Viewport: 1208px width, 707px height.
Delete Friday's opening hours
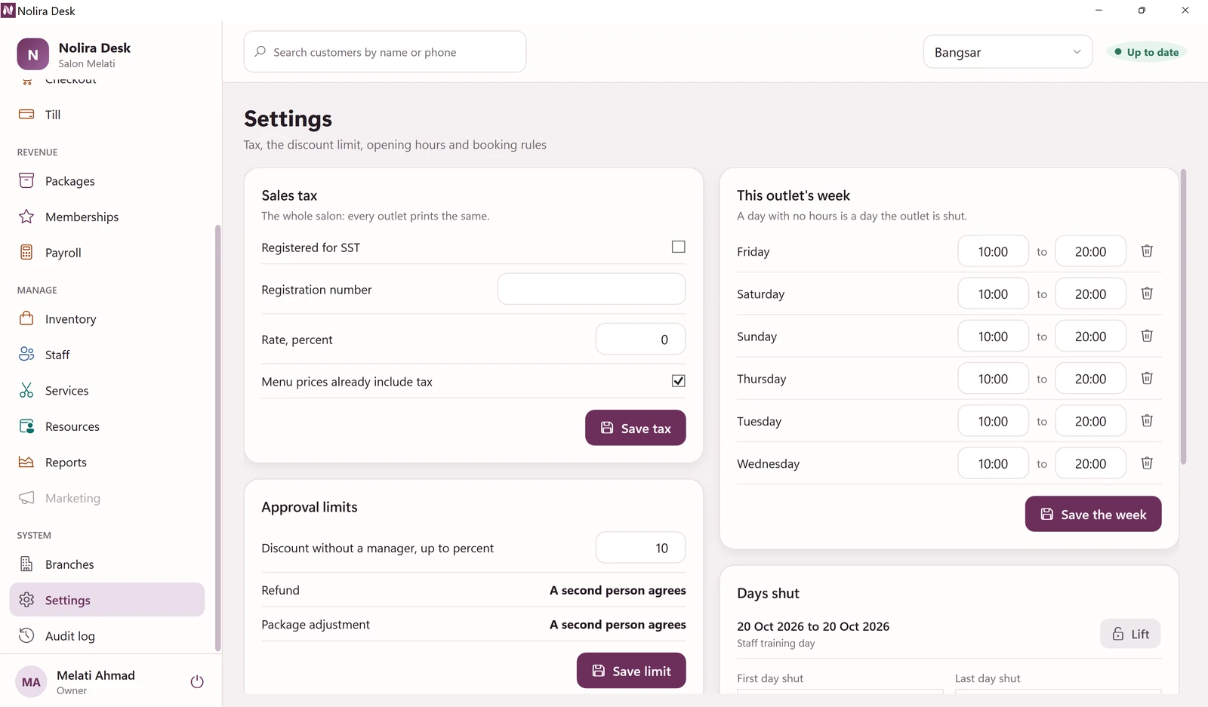[1147, 251]
